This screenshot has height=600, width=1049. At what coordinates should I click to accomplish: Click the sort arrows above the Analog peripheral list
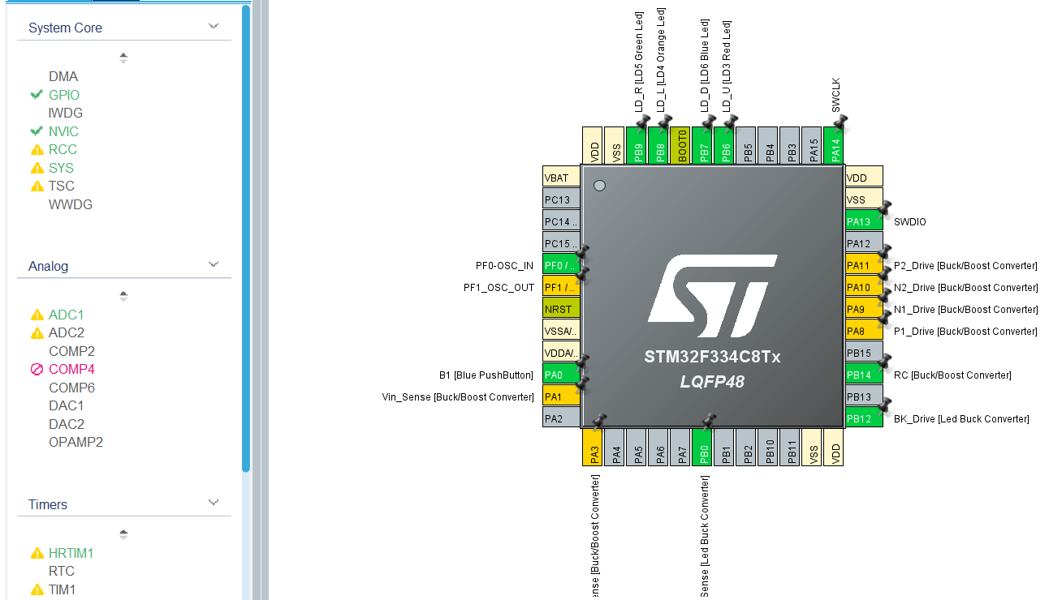coord(123,294)
